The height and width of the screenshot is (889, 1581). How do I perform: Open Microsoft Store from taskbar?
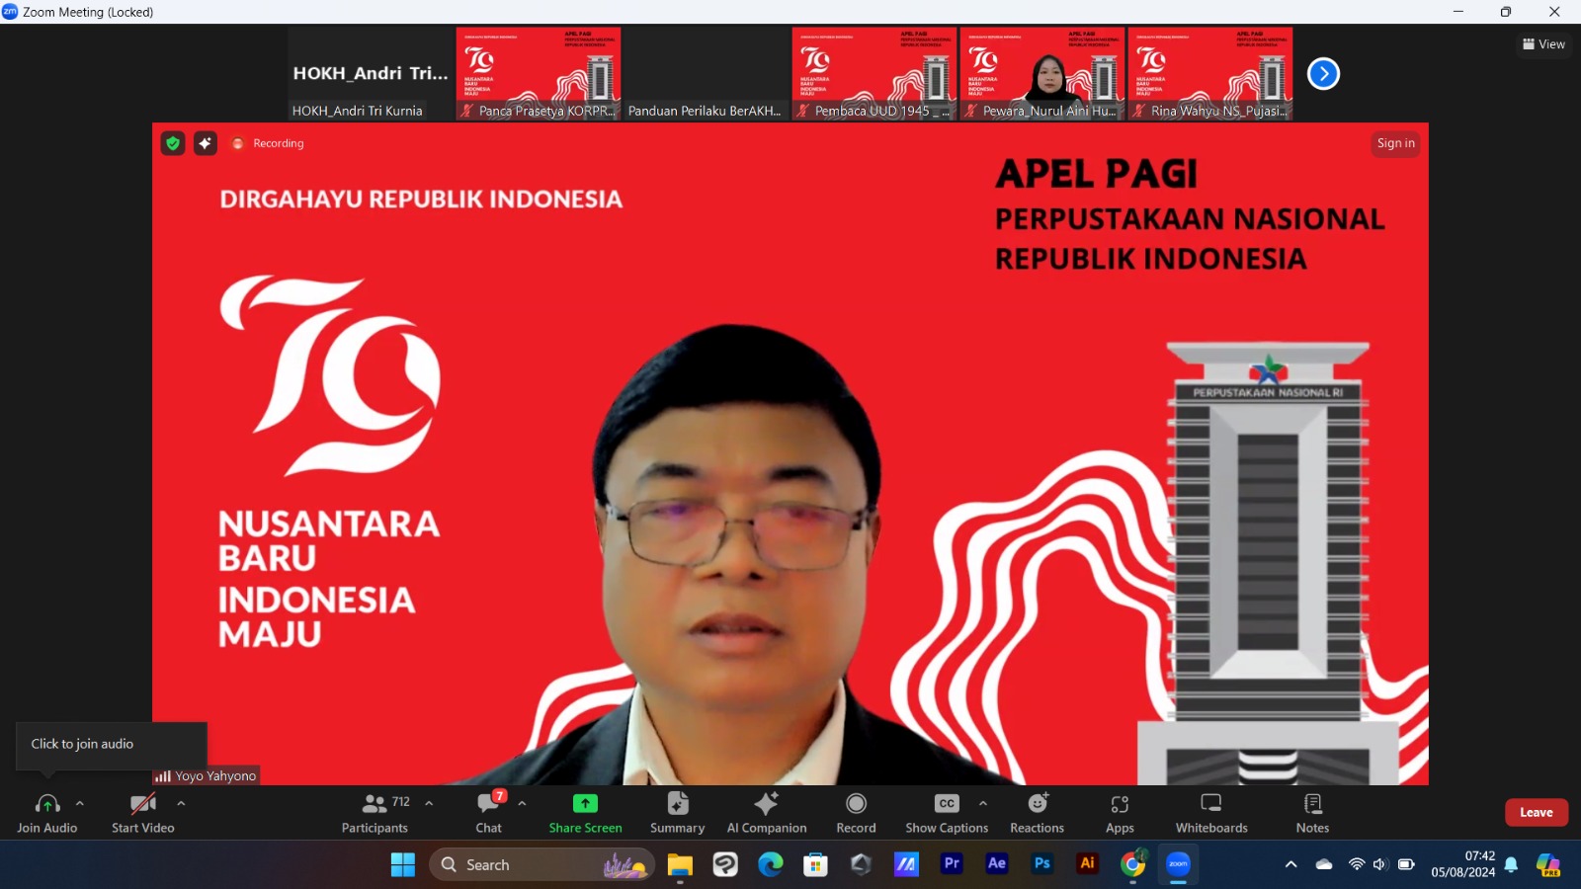click(815, 865)
